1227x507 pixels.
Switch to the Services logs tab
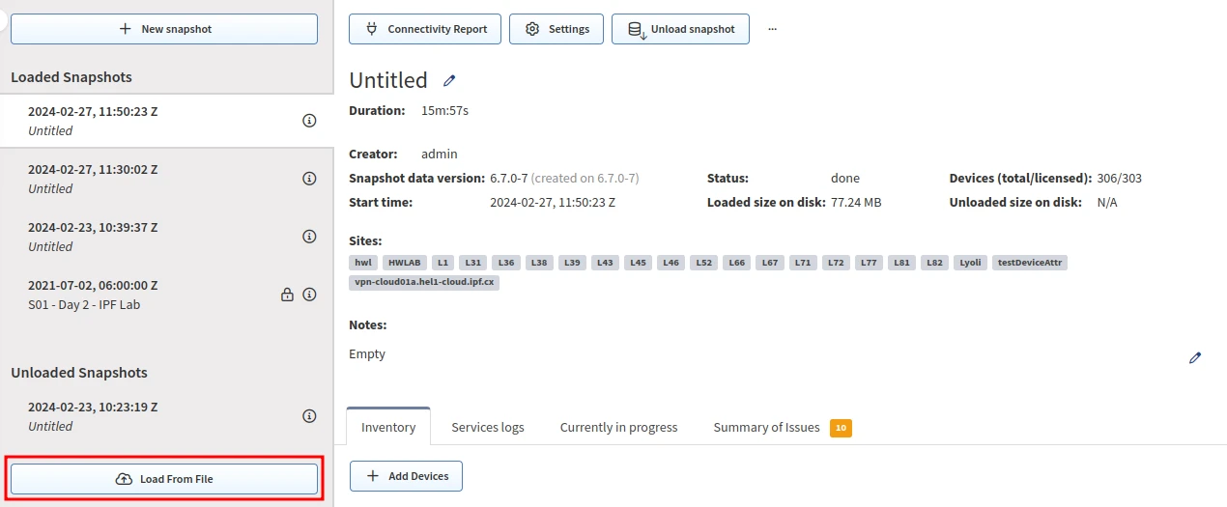(488, 427)
